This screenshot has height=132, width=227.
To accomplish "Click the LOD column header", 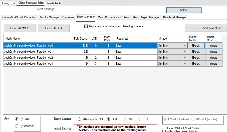I will [96, 38].
